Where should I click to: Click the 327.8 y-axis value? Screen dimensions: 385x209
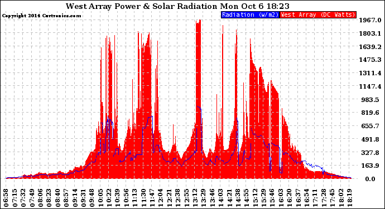point(371,153)
